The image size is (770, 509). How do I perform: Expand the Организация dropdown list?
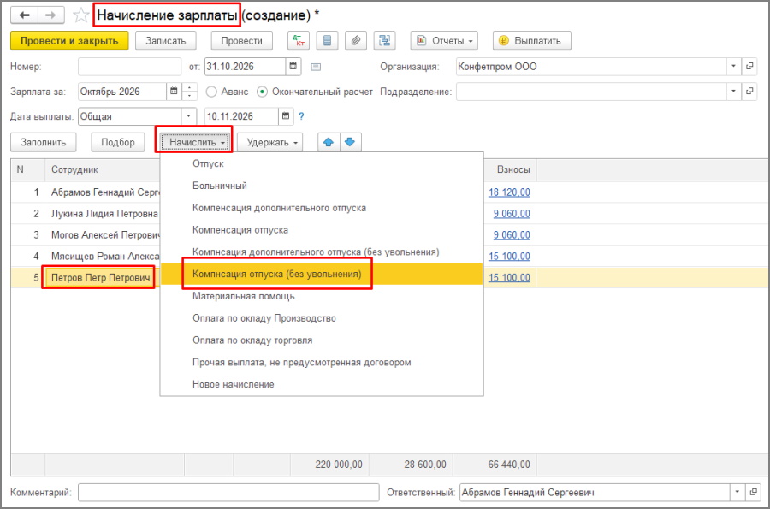(734, 66)
